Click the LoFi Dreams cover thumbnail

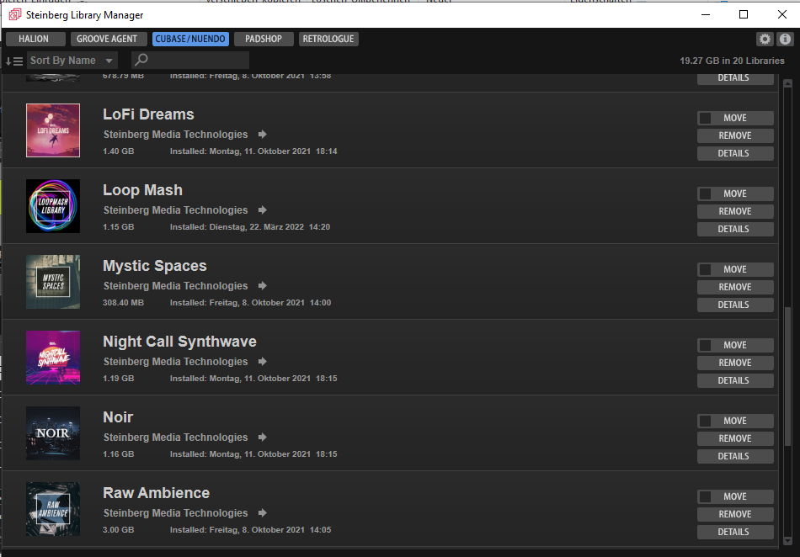coord(53,130)
